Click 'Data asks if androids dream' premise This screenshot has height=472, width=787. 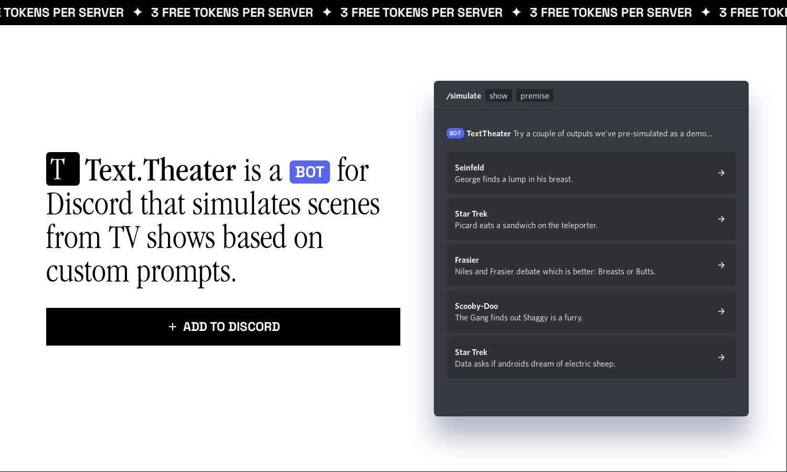[535, 364]
